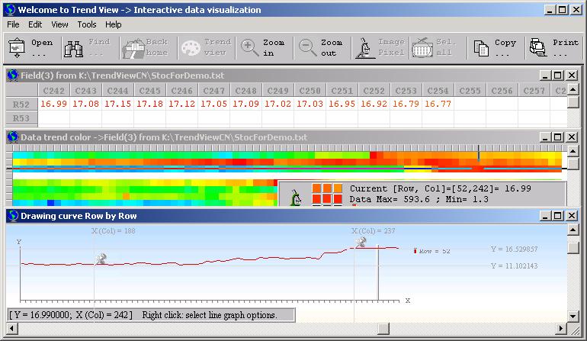Select column header C257

[x=534, y=91]
